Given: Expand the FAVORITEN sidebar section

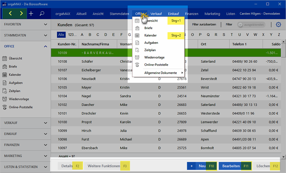Looking at the screenshot, I should tap(25, 24).
